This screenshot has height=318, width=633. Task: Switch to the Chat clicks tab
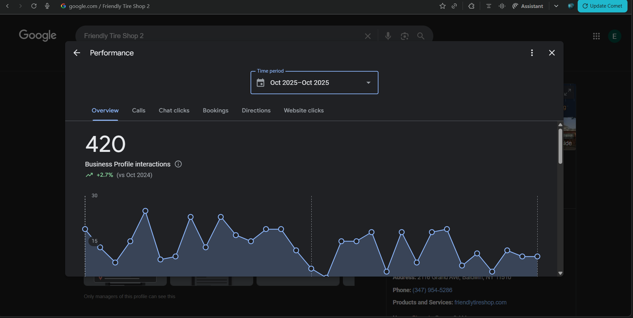174,110
